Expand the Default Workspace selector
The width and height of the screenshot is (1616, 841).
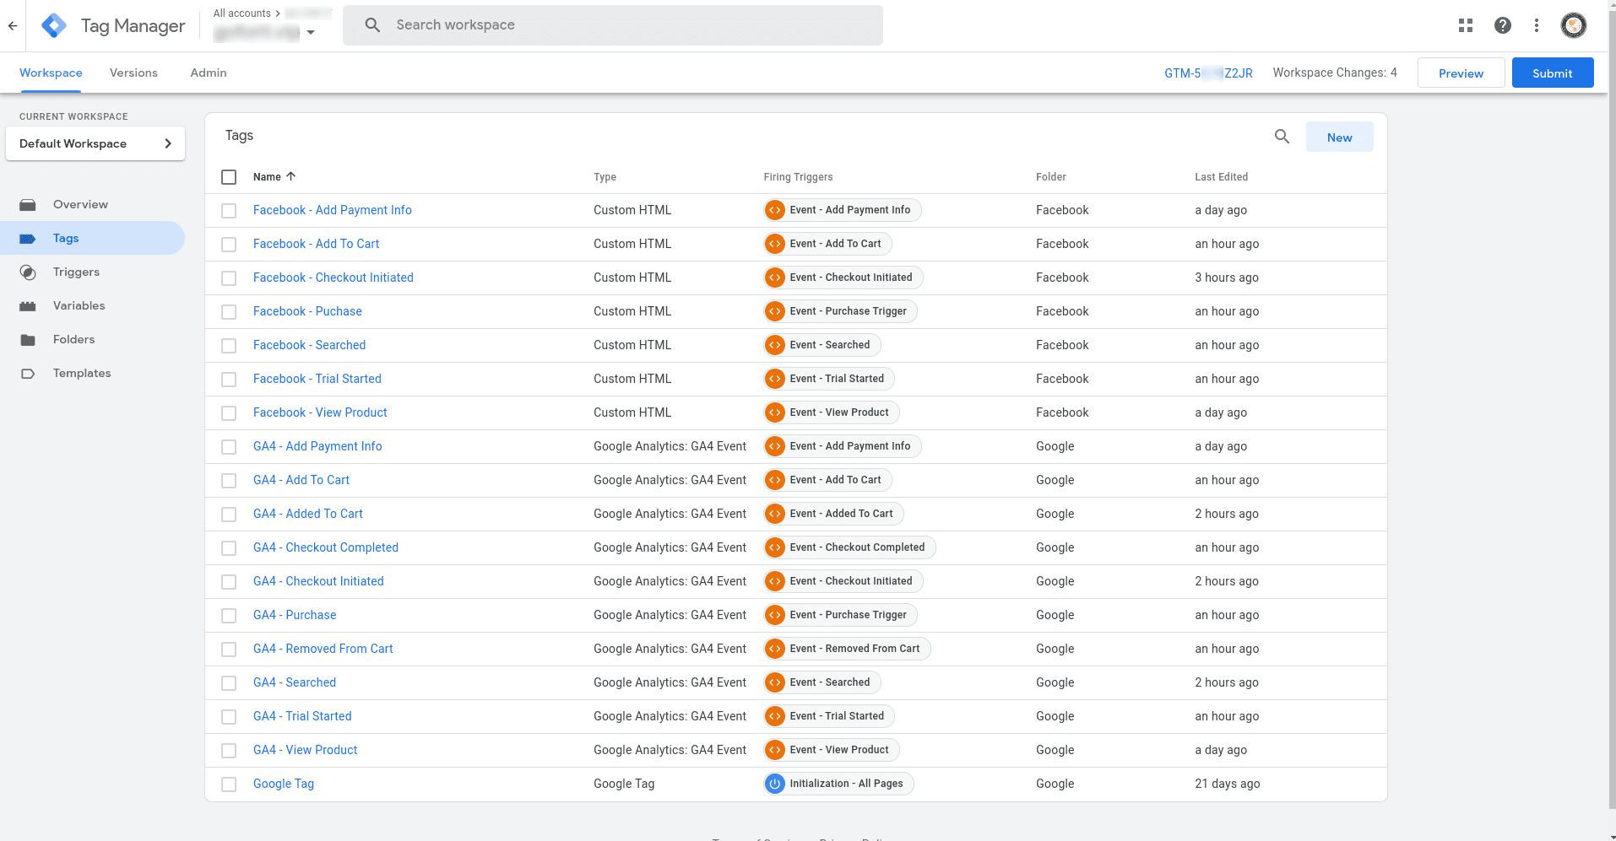coord(95,143)
